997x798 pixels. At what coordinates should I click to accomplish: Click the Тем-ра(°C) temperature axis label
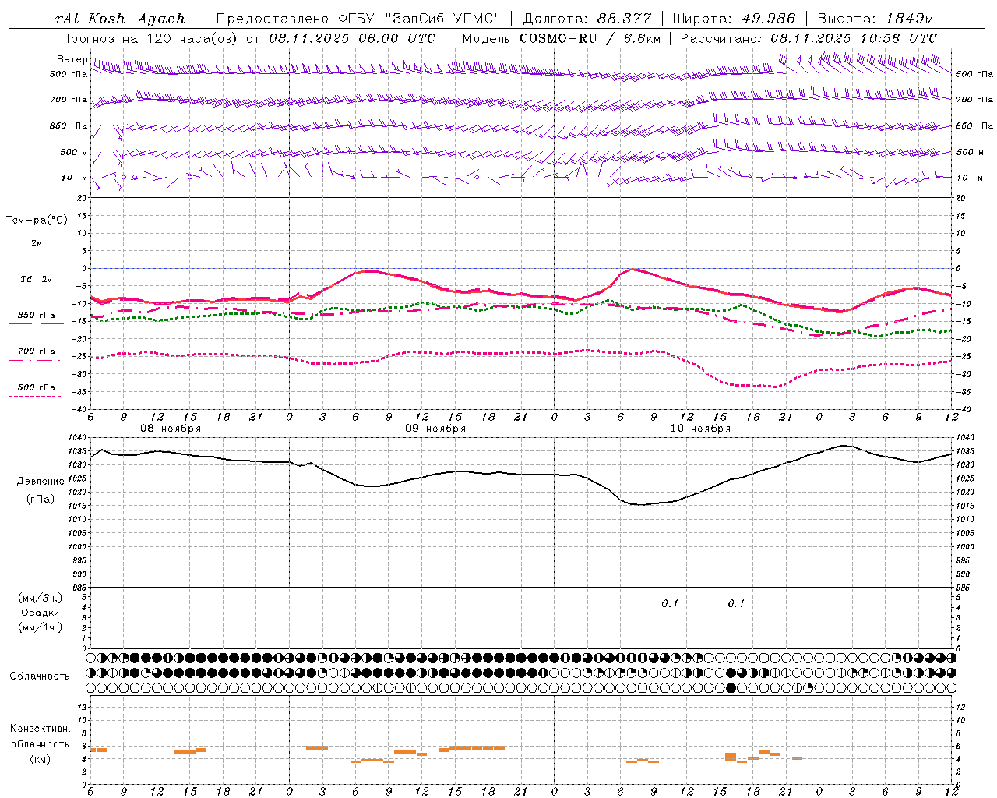37,221
